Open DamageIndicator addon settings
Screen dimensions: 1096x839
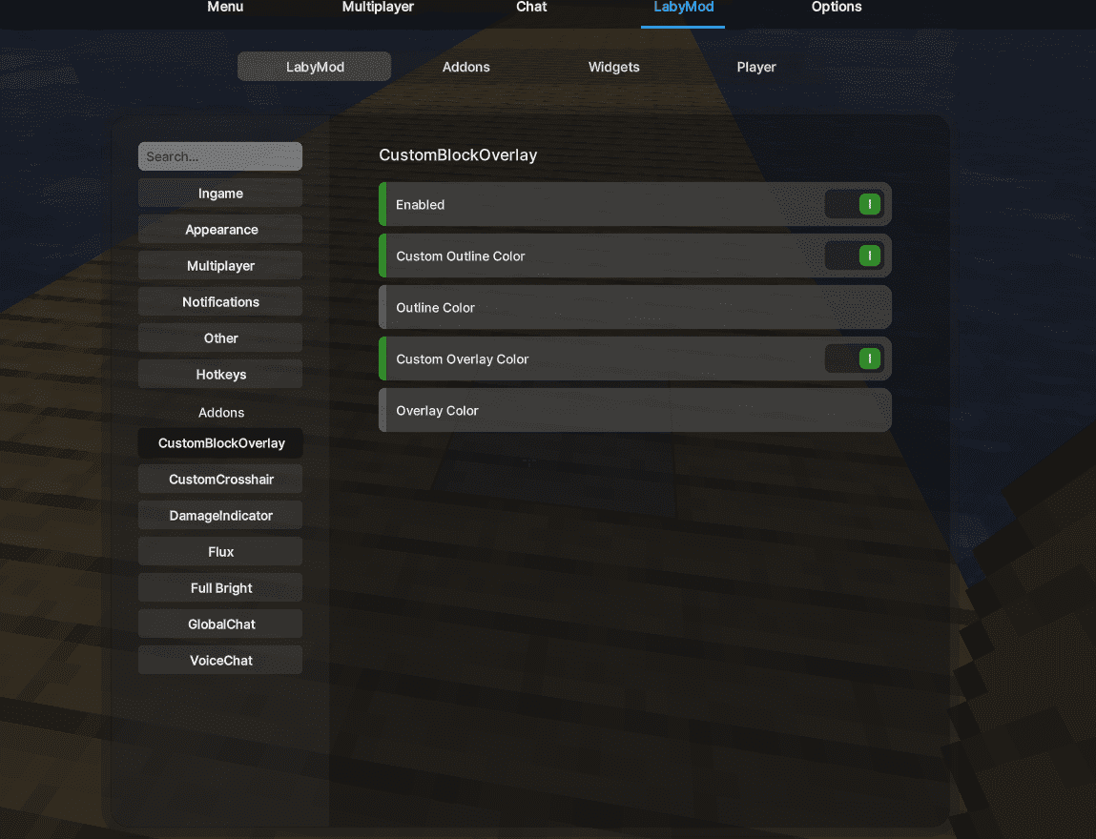[x=220, y=516]
